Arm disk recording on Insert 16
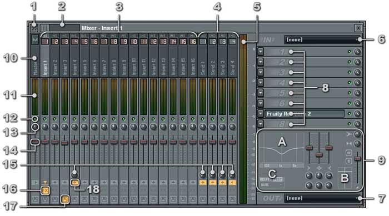 (193, 199)
